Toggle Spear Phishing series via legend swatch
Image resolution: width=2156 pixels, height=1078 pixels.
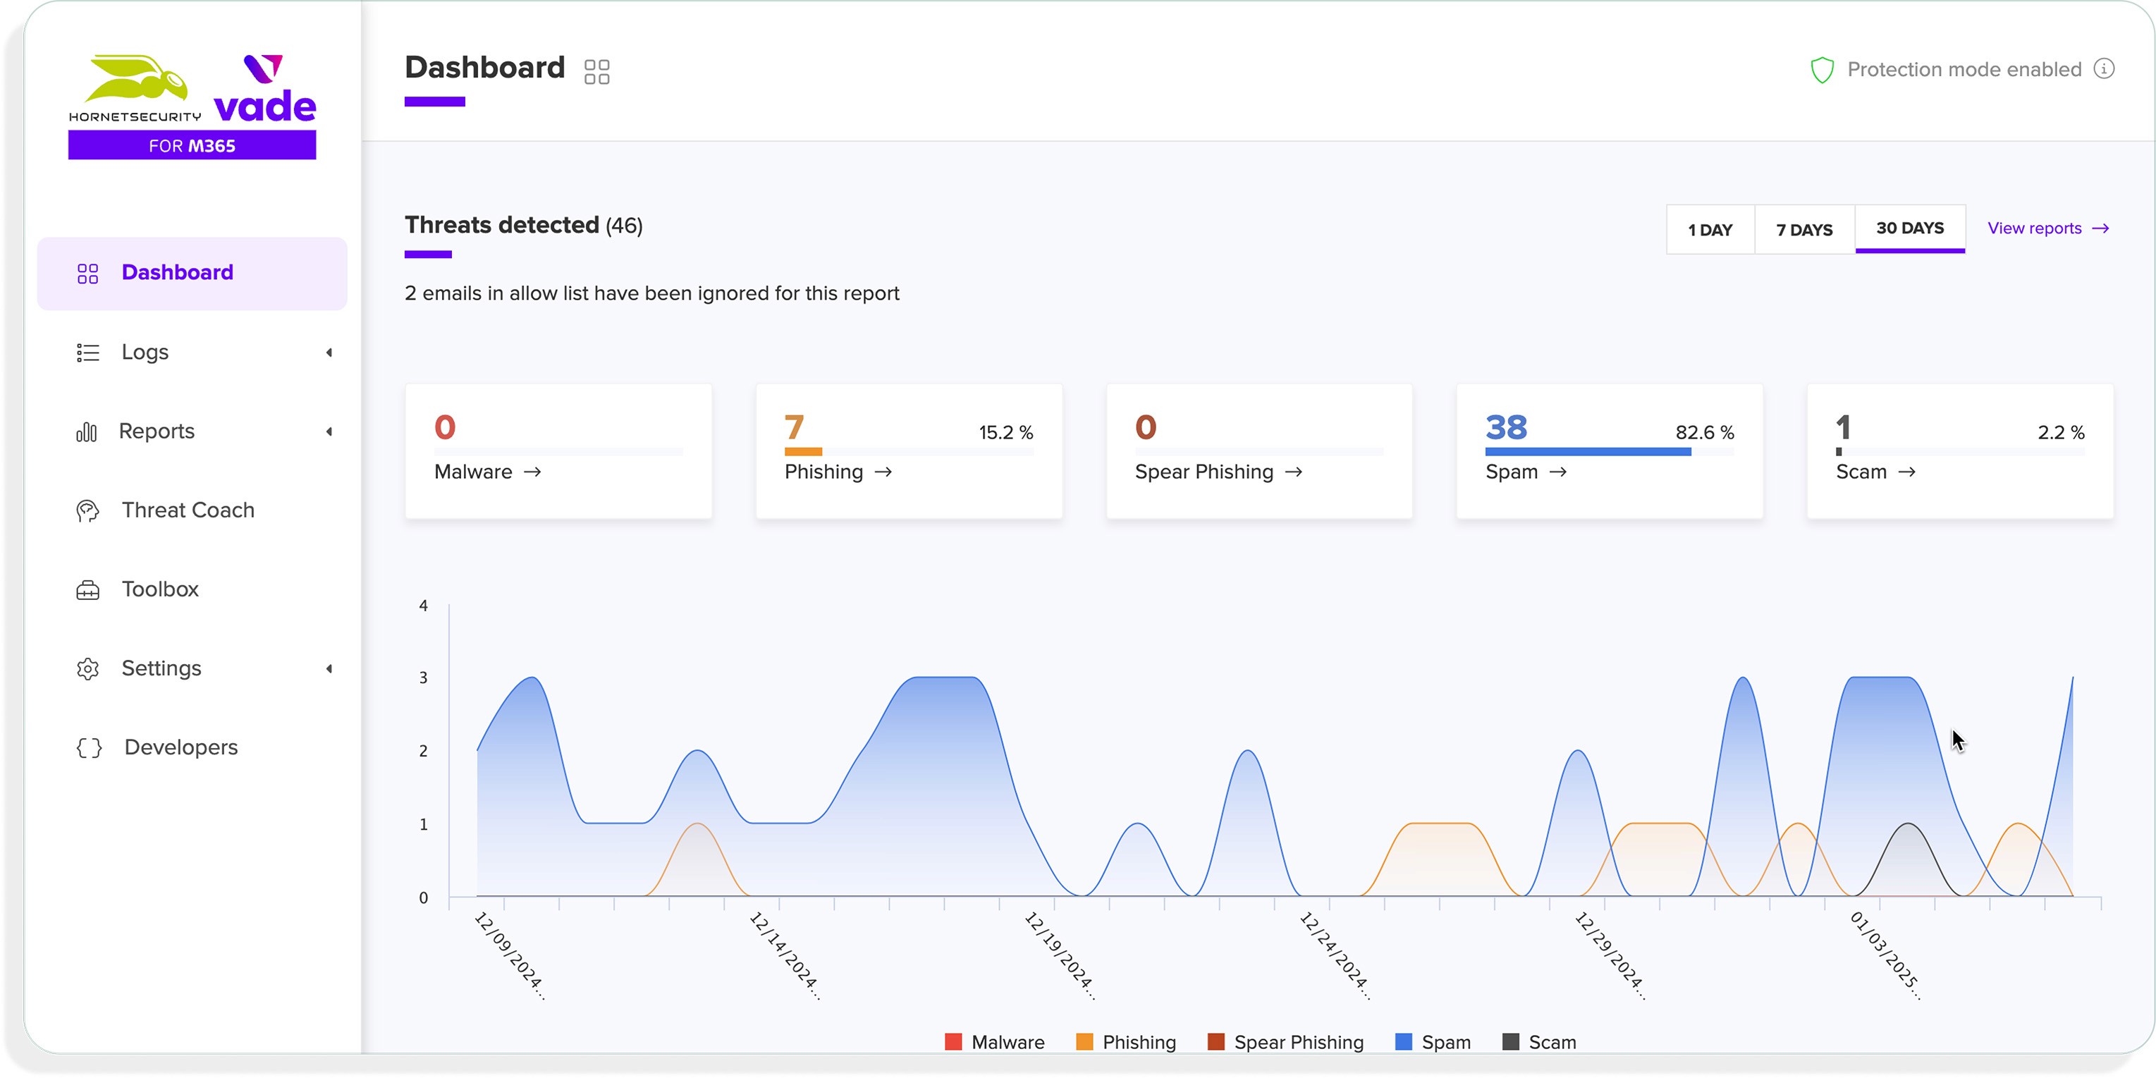pyautogui.click(x=1216, y=1042)
